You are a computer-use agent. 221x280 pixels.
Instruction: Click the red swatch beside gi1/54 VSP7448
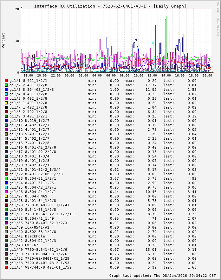[6, 267]
